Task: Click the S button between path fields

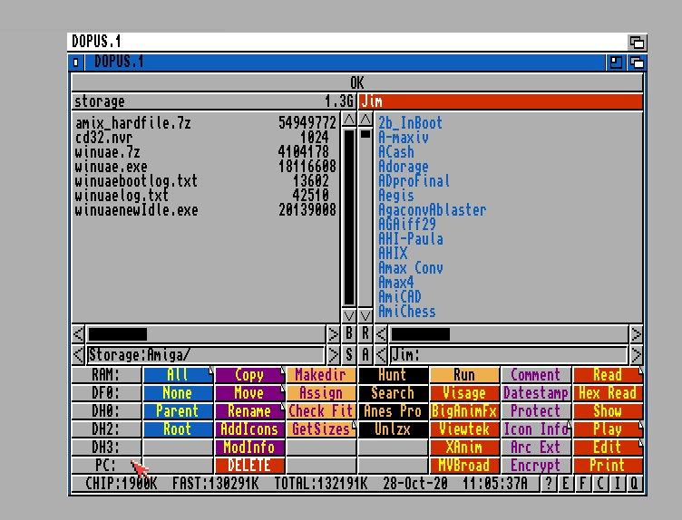Action: (x=349, y=354)
